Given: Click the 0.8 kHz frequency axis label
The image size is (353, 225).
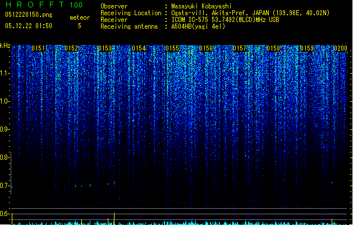Looking at the screenshot, I should coord(4,157).
